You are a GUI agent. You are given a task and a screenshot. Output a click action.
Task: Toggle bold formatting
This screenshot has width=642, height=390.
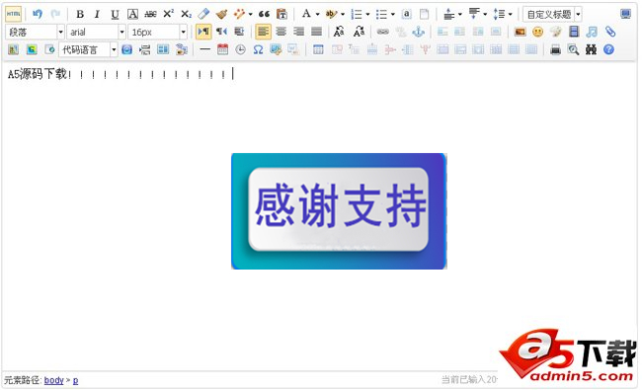pyautogui.click(x=80, y=15)
